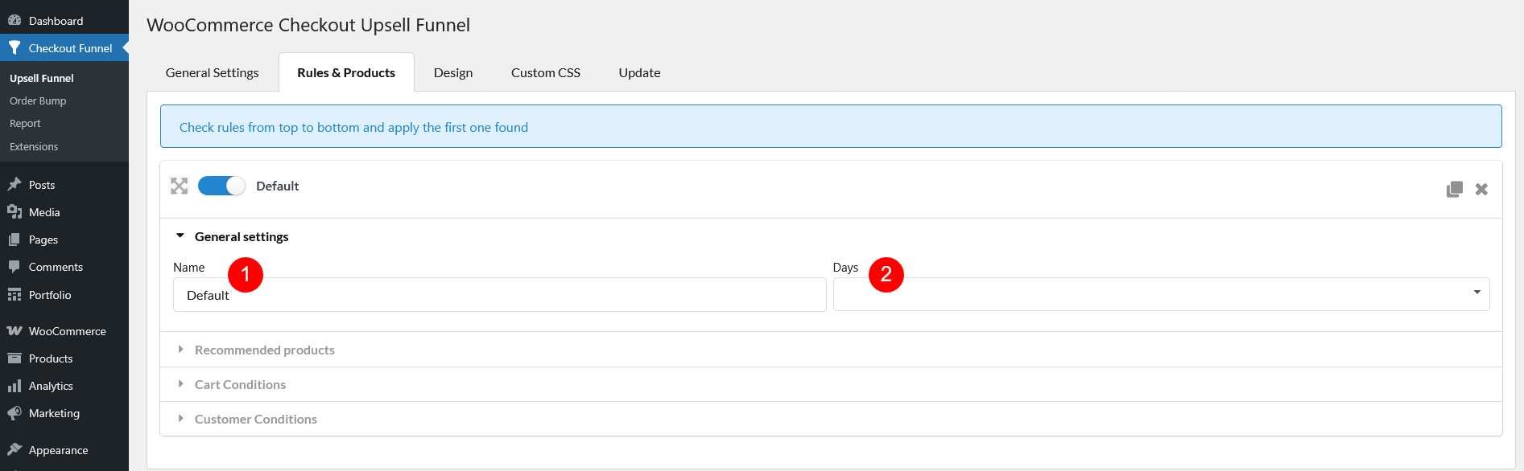This screenshot has width=1524, height=471.
Task: Click the Portfolio grid icon
Action: point(14,295)
